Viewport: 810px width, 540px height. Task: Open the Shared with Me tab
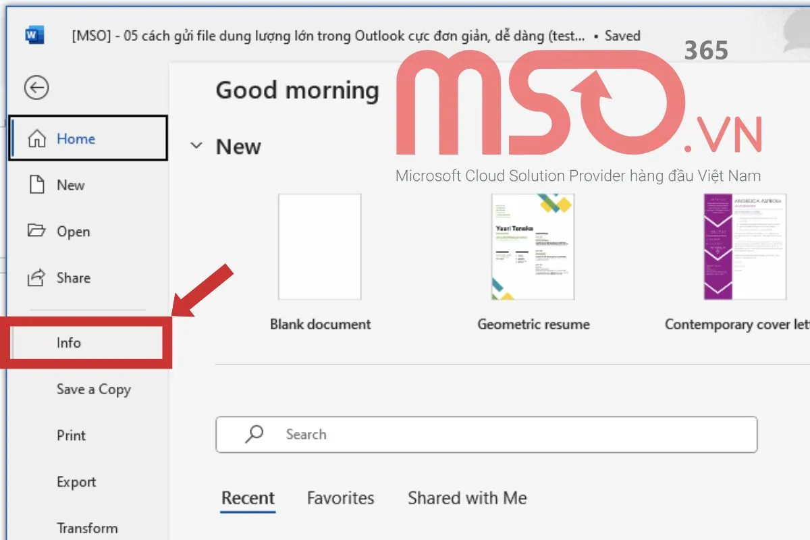(x=467, y=498)
